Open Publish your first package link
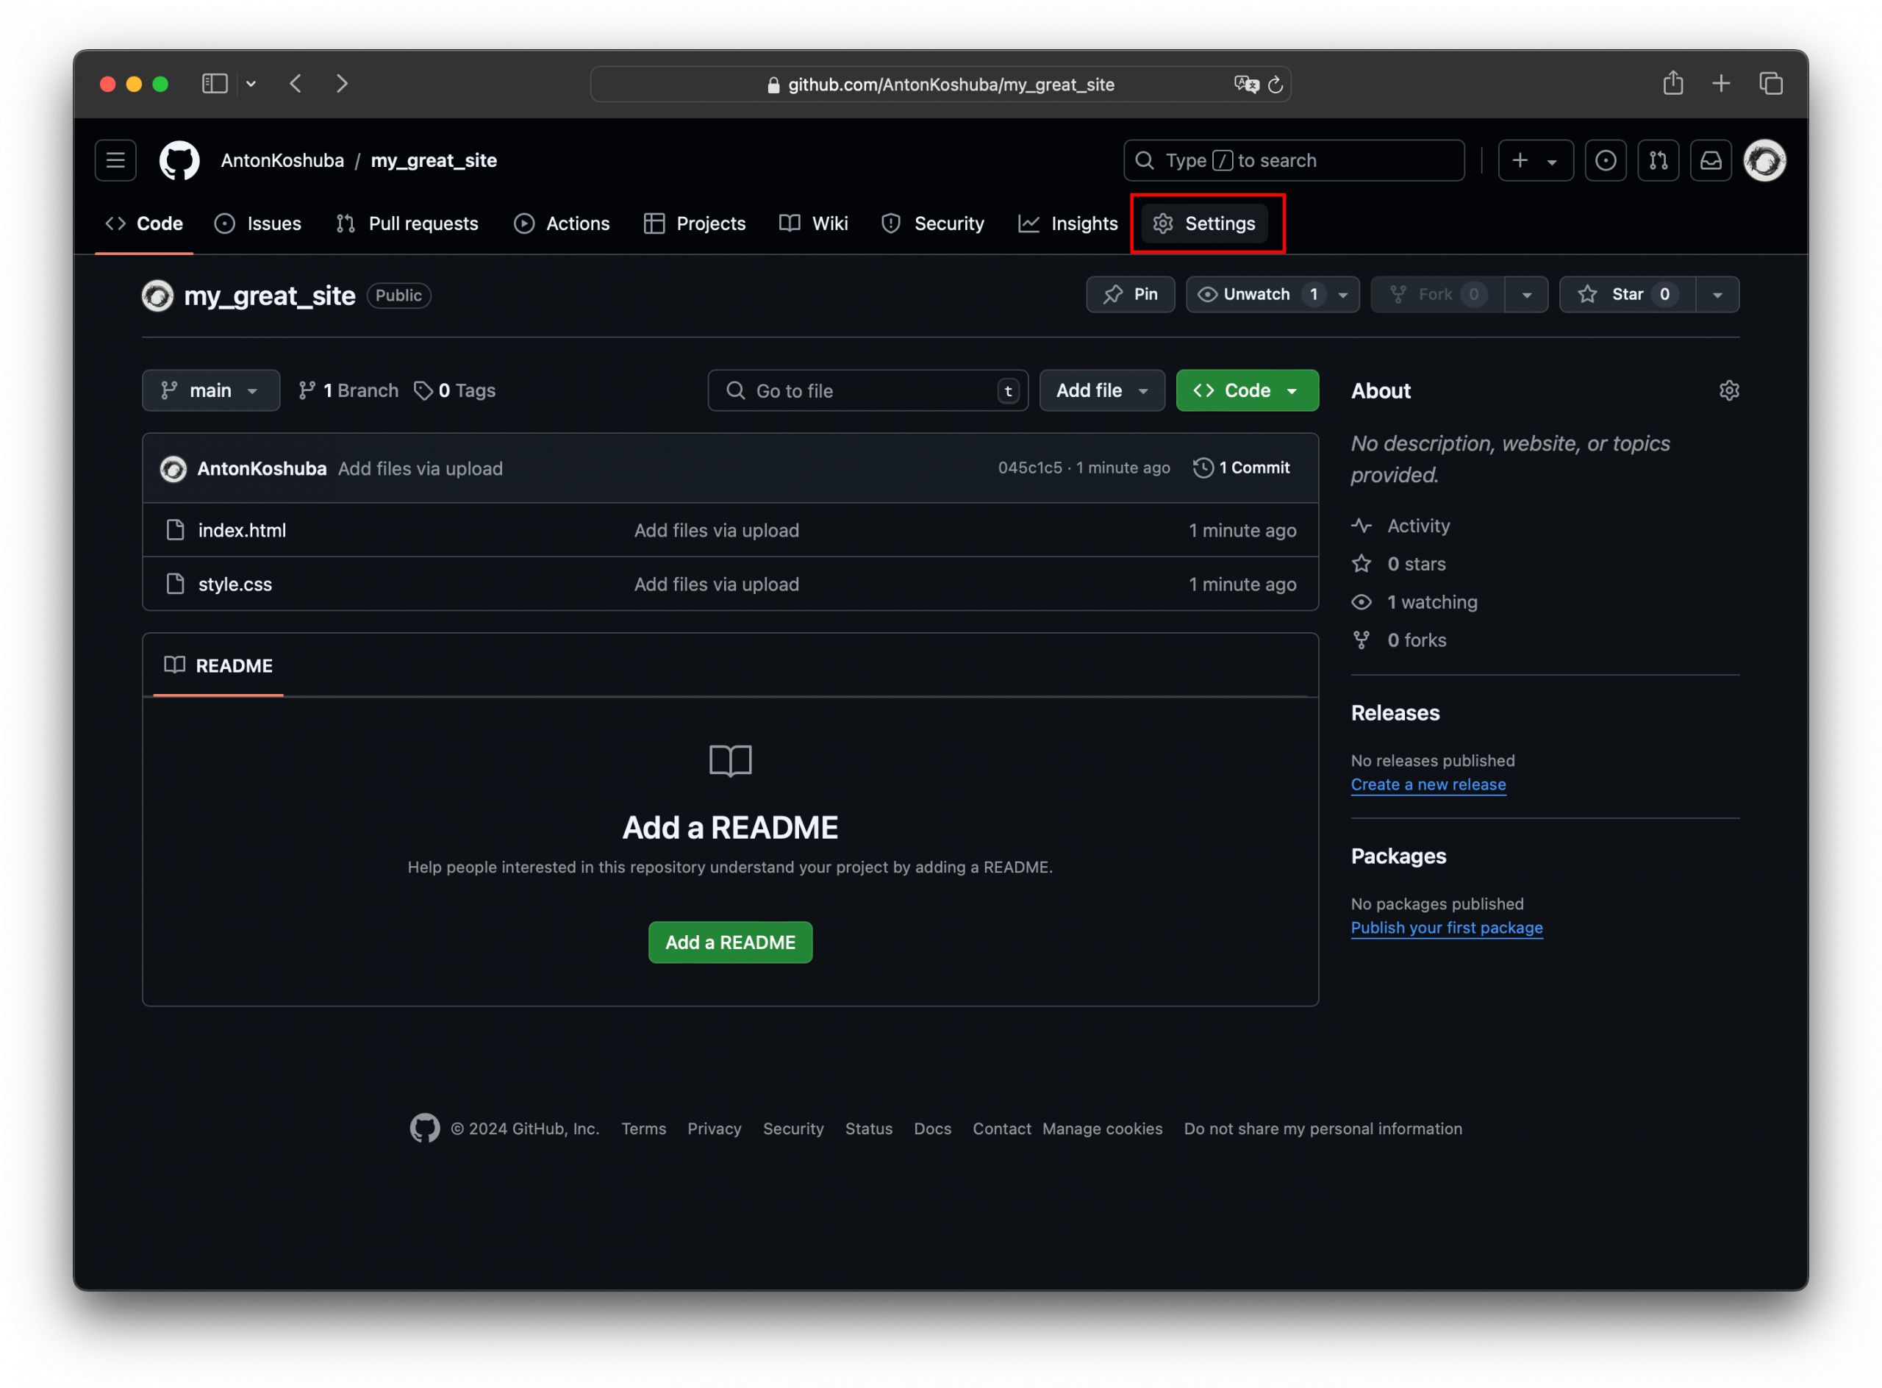Viewport: 1882px width, 1388px height. point(1447,928)
